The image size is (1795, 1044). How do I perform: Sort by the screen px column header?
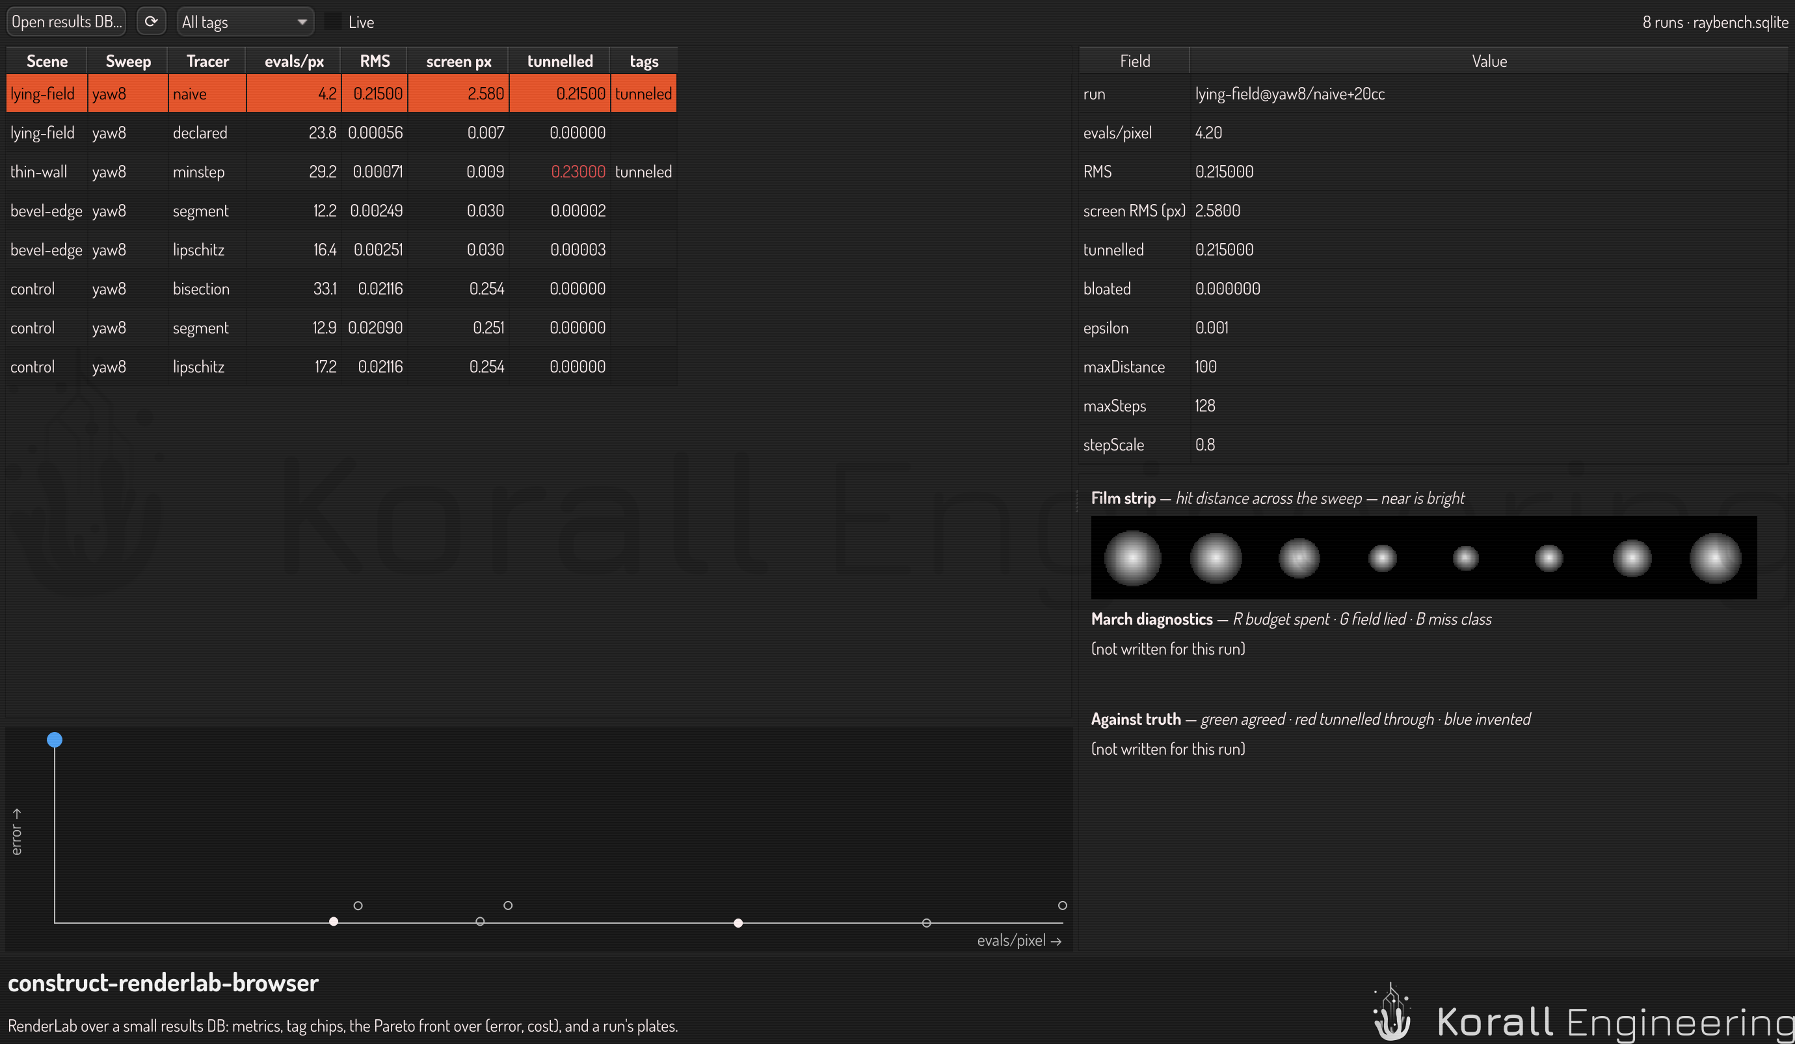[459, 61]
